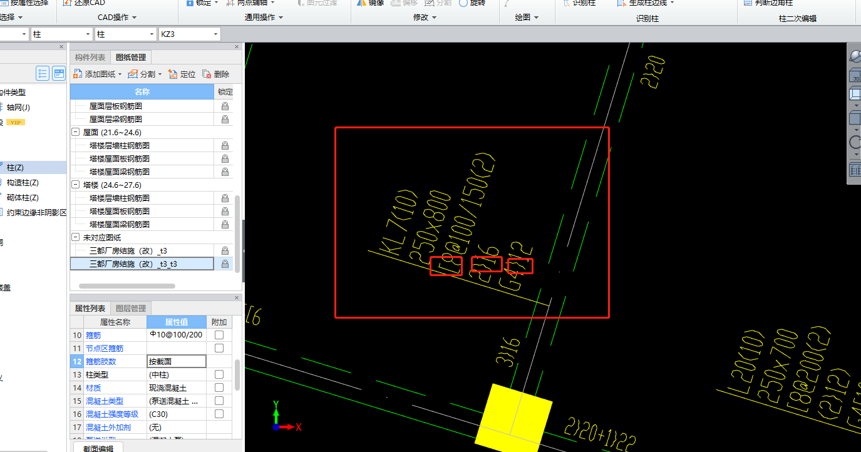
Task: Close the navigation tree panel
Action: [61, 46]
